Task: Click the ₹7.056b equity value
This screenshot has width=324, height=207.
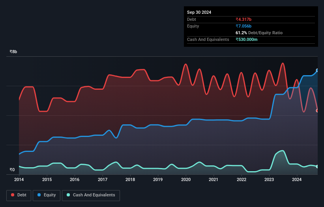Action: (243, 26)
